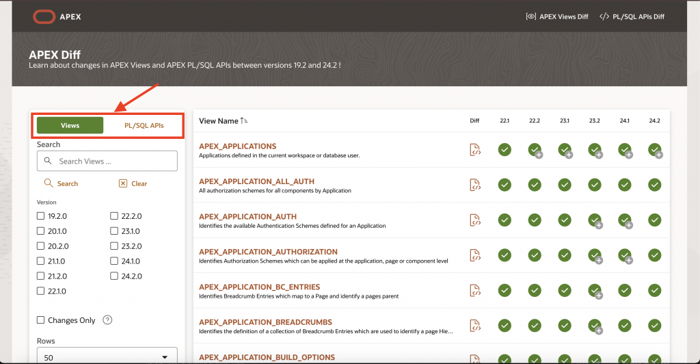The height and width of the screenshot is (364, 700).
Task: Switch to the PL/SQL APIs tab
Action: pyautogui.click(x=144, y=125)
